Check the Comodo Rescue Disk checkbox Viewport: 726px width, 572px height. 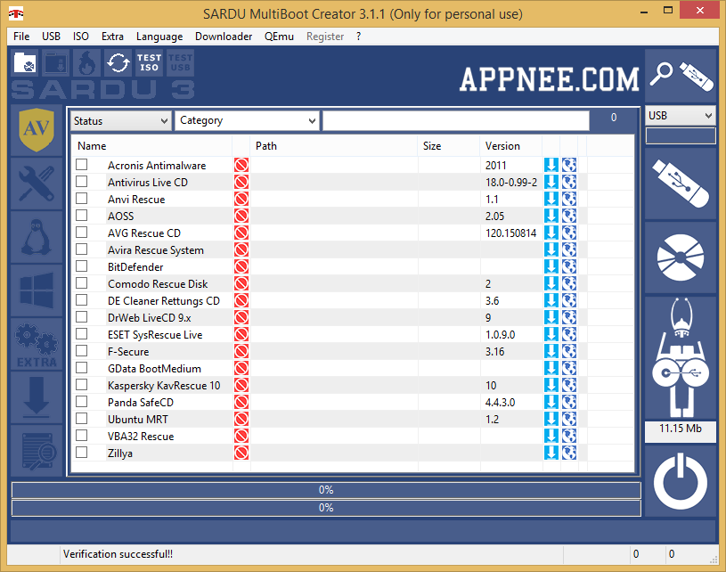point(81,283)
